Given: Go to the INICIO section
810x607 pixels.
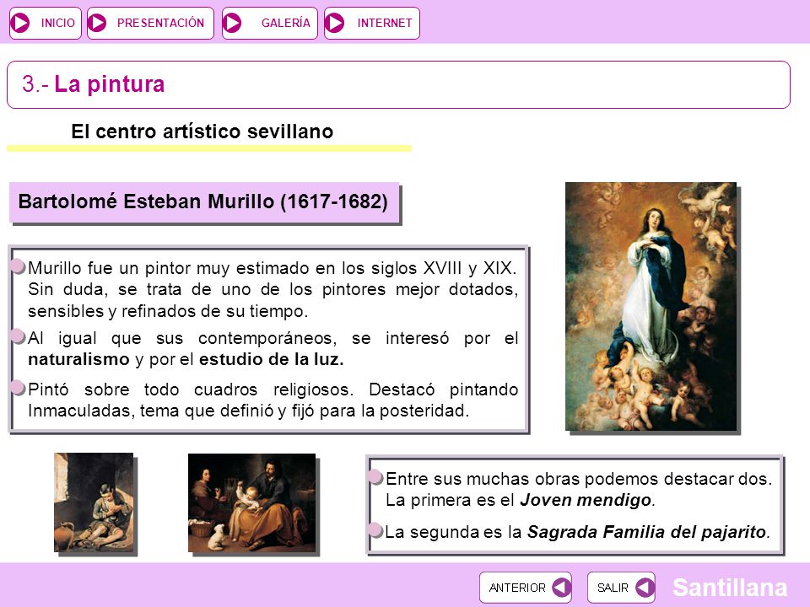Looking at the screenshot, I should [46, 24].
